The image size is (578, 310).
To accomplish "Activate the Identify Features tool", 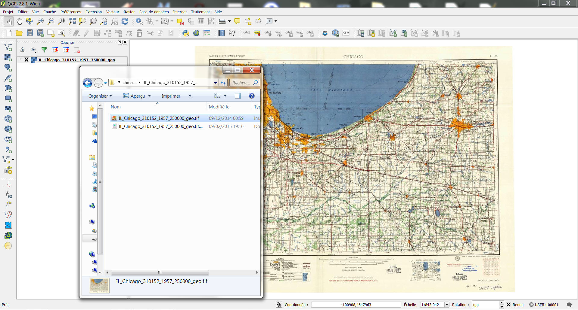I will (139, 21).
